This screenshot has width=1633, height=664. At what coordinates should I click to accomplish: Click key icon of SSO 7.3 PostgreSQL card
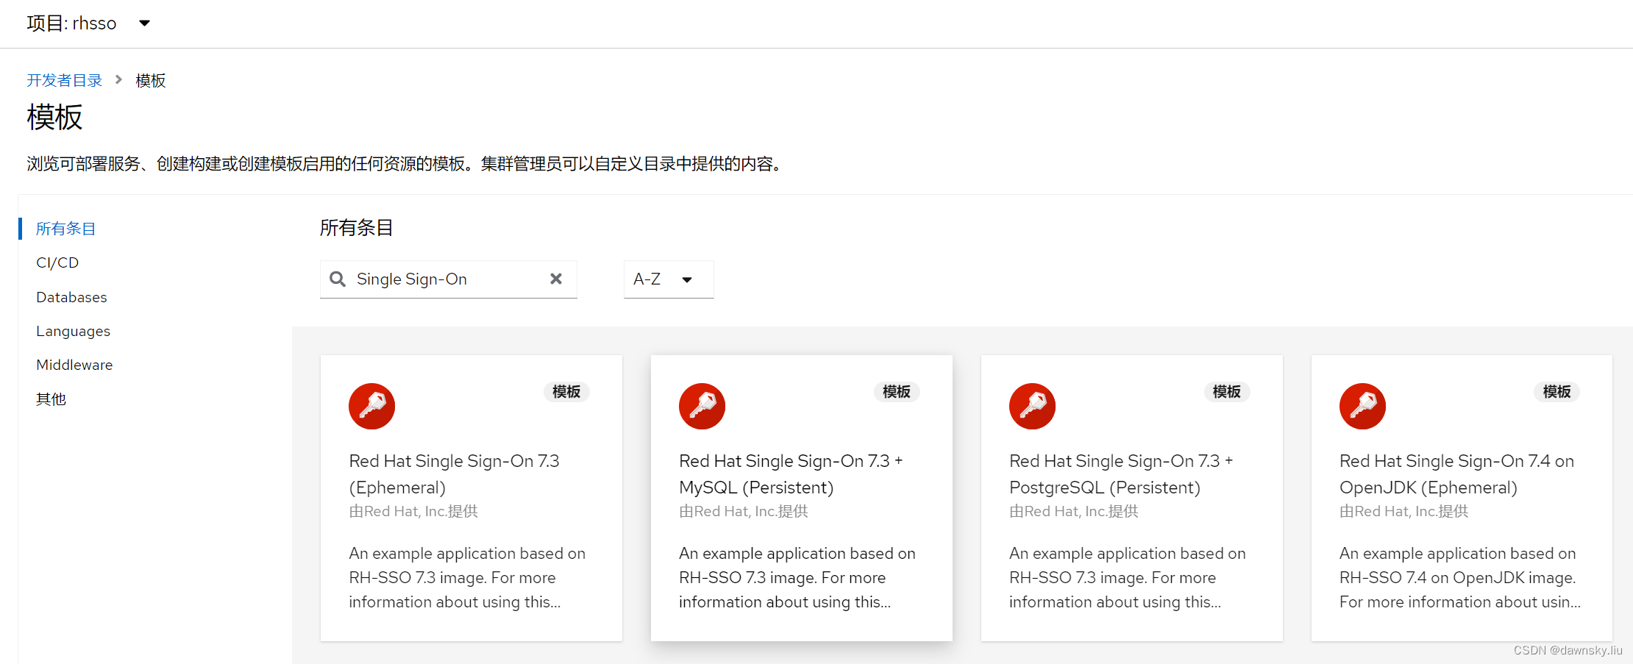[x=1032, y=406]
